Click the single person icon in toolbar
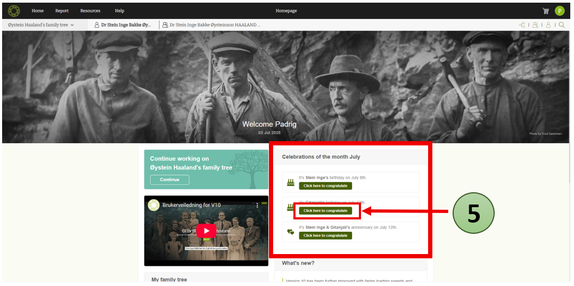This screenshot has height=286, width=574. point(548,25)
